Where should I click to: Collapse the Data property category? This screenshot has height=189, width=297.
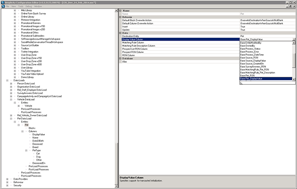tap(120, 33)
